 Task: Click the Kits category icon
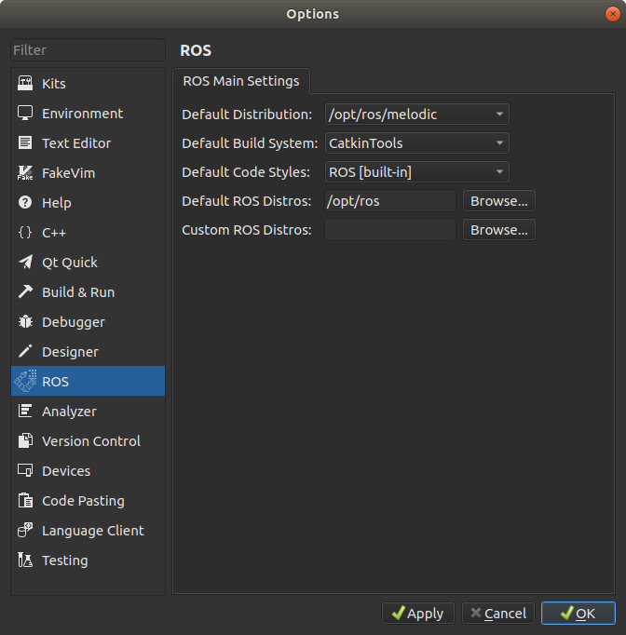pyautogui.click(x=25, y=84)
